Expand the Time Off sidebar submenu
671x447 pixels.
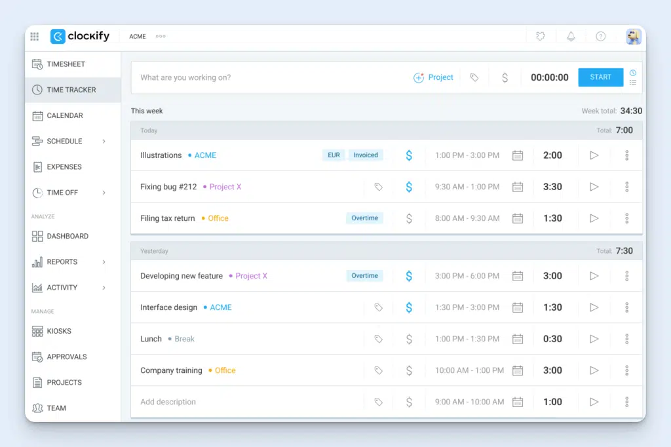[x=104, y=193]
